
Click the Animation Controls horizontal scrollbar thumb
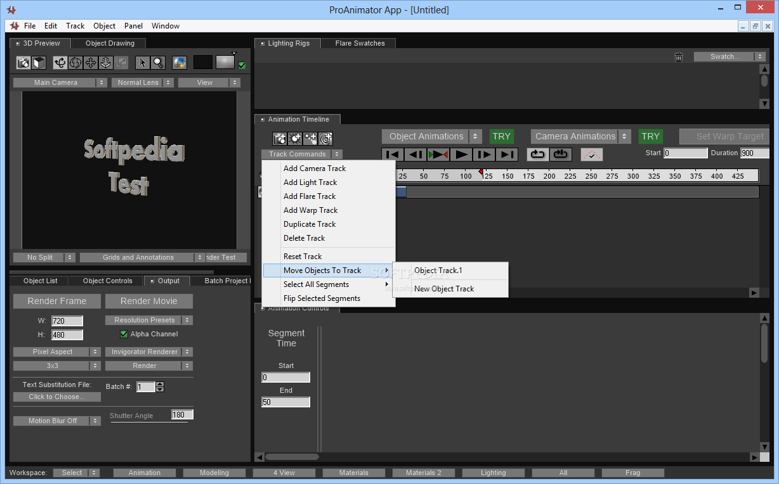click(292, 456)
